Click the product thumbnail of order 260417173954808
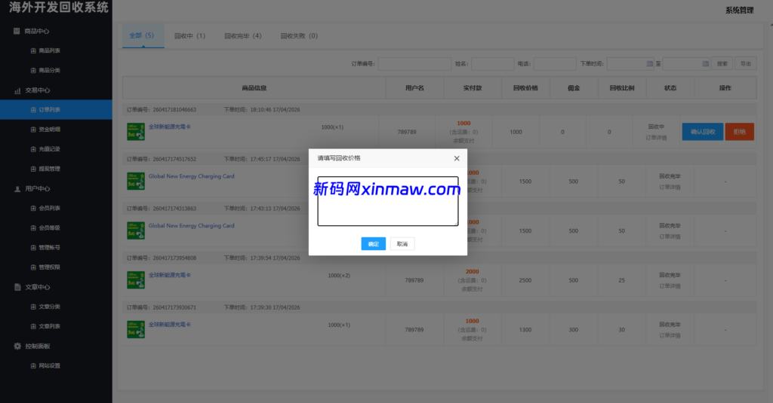 [x=136, y=280]
